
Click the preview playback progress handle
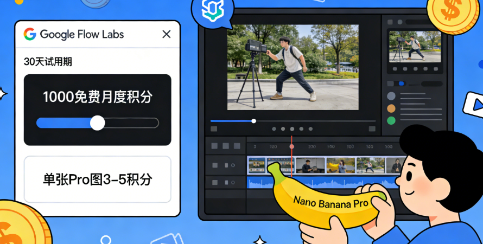tap(254, 121)
